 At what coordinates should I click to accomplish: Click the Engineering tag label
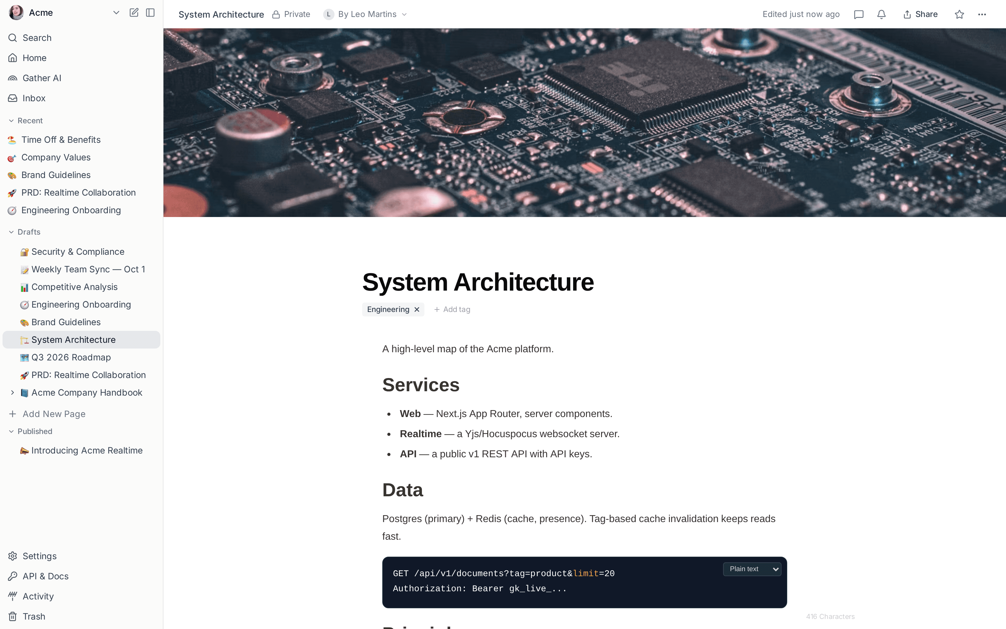[x=388, y=309]
